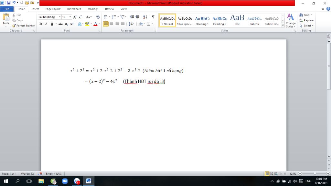
Task: Click the zoom slider in status bar
Action: 314,174
